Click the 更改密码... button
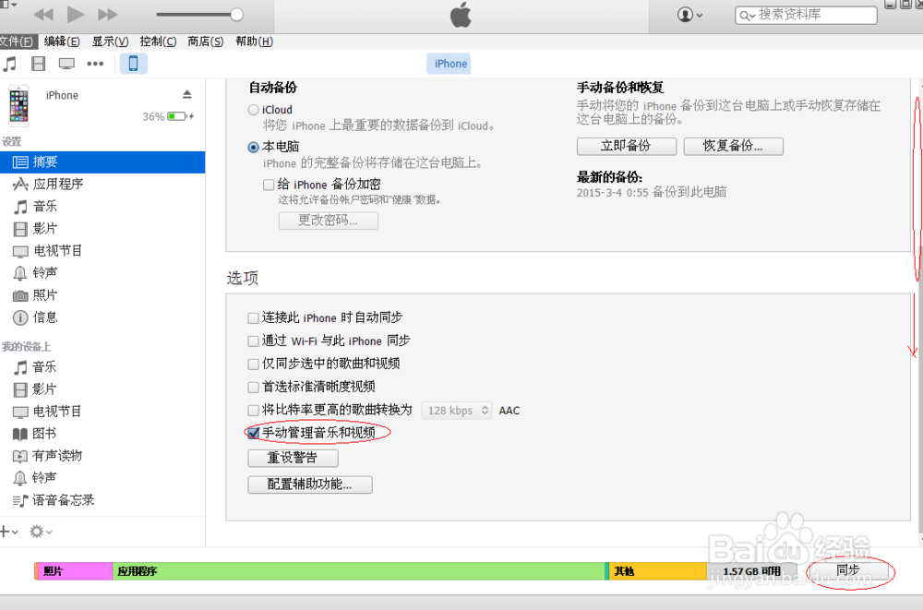Image resolution: width=923 pixels, height=610 pixels. [328, 221]
